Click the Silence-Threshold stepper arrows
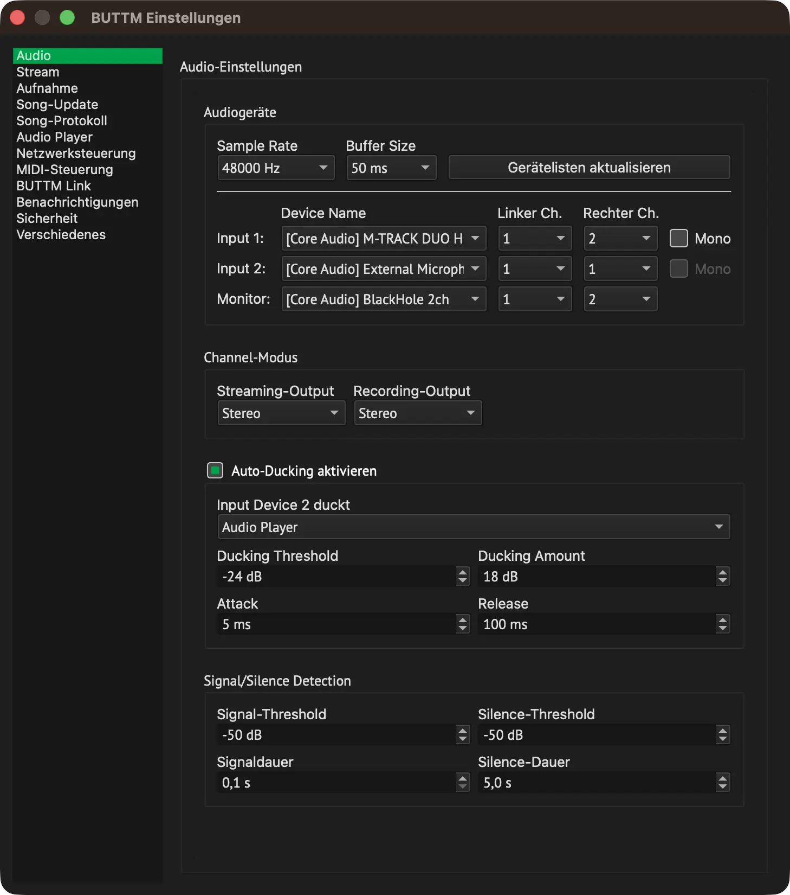Image resolution: width=790 pixels, height=895 pixels. pos(722,734)
